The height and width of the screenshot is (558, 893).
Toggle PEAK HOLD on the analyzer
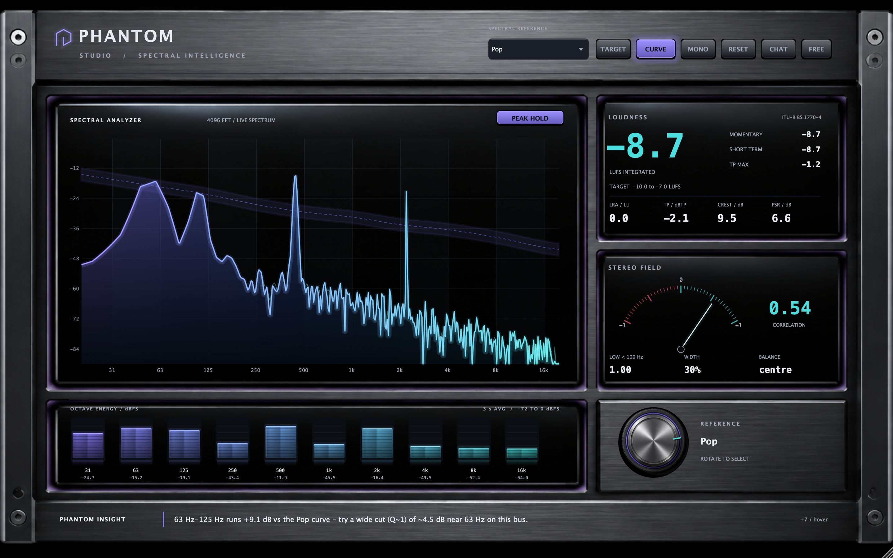click(x=530, y=118)
